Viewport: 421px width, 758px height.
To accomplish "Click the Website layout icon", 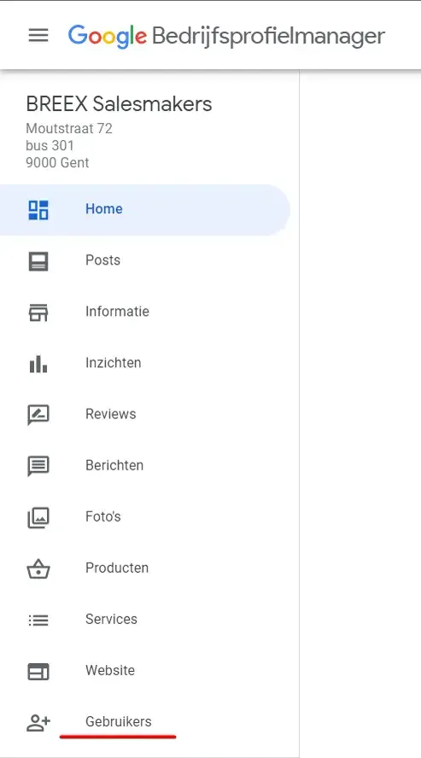I will (38, 672).
